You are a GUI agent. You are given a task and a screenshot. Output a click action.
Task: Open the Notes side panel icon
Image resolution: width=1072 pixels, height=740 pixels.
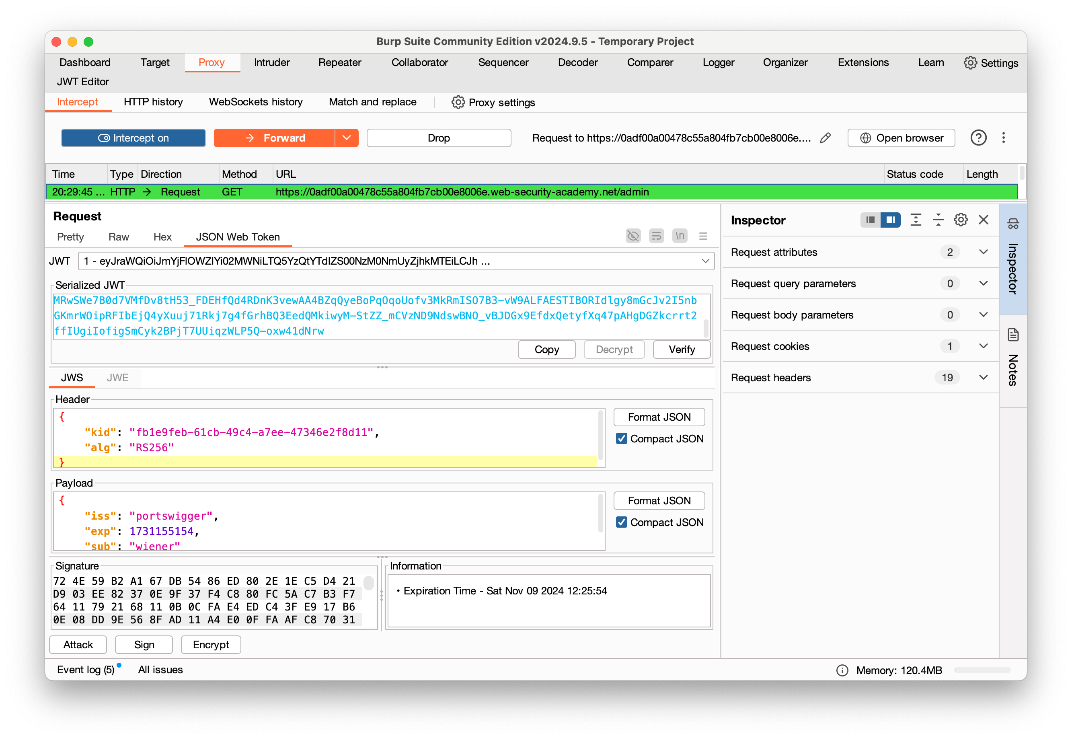click(1012, 335)
